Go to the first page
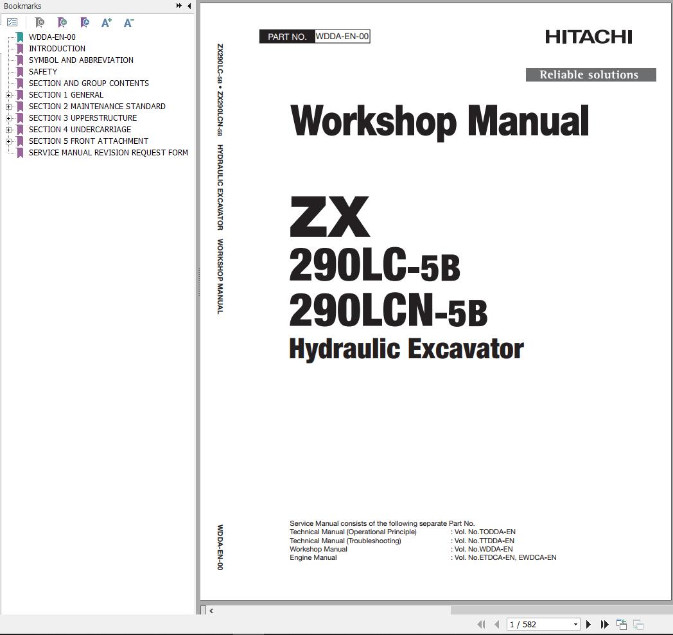Image resolution: width=673 pixels, height=635 pixels. pos(481,624)
